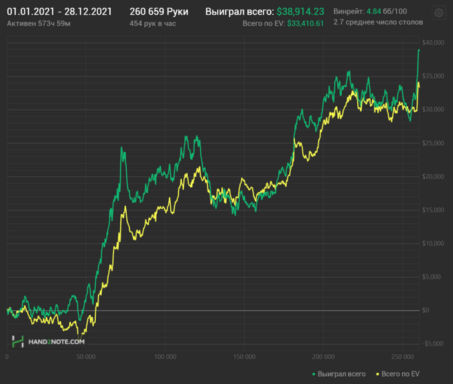Click the winrate value 4.84 бб/100
This screenshot has width=453, height=384.
pyautogui.click(x=386, y=12)
